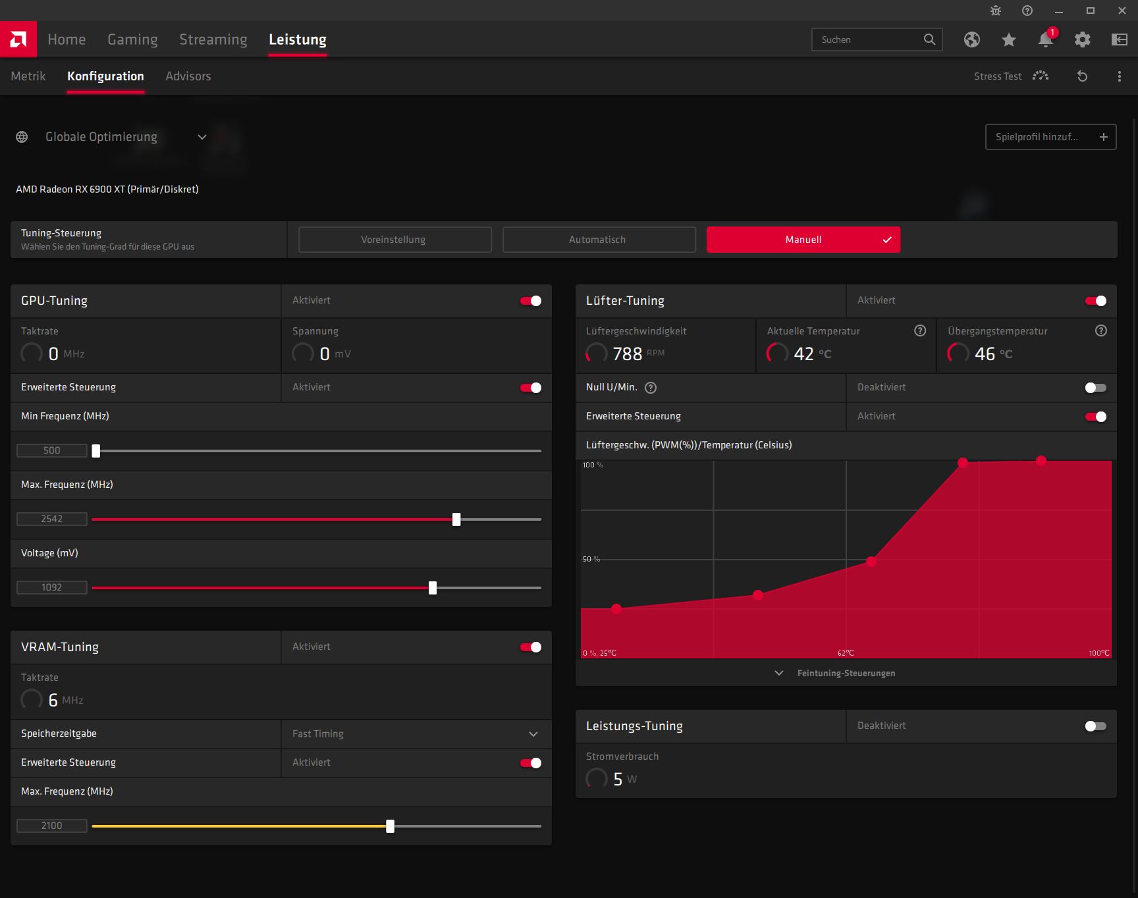Click the plus icon on Spielprofil button
The height and width of the screenshot is (898, 1138).
(1104, 137)
